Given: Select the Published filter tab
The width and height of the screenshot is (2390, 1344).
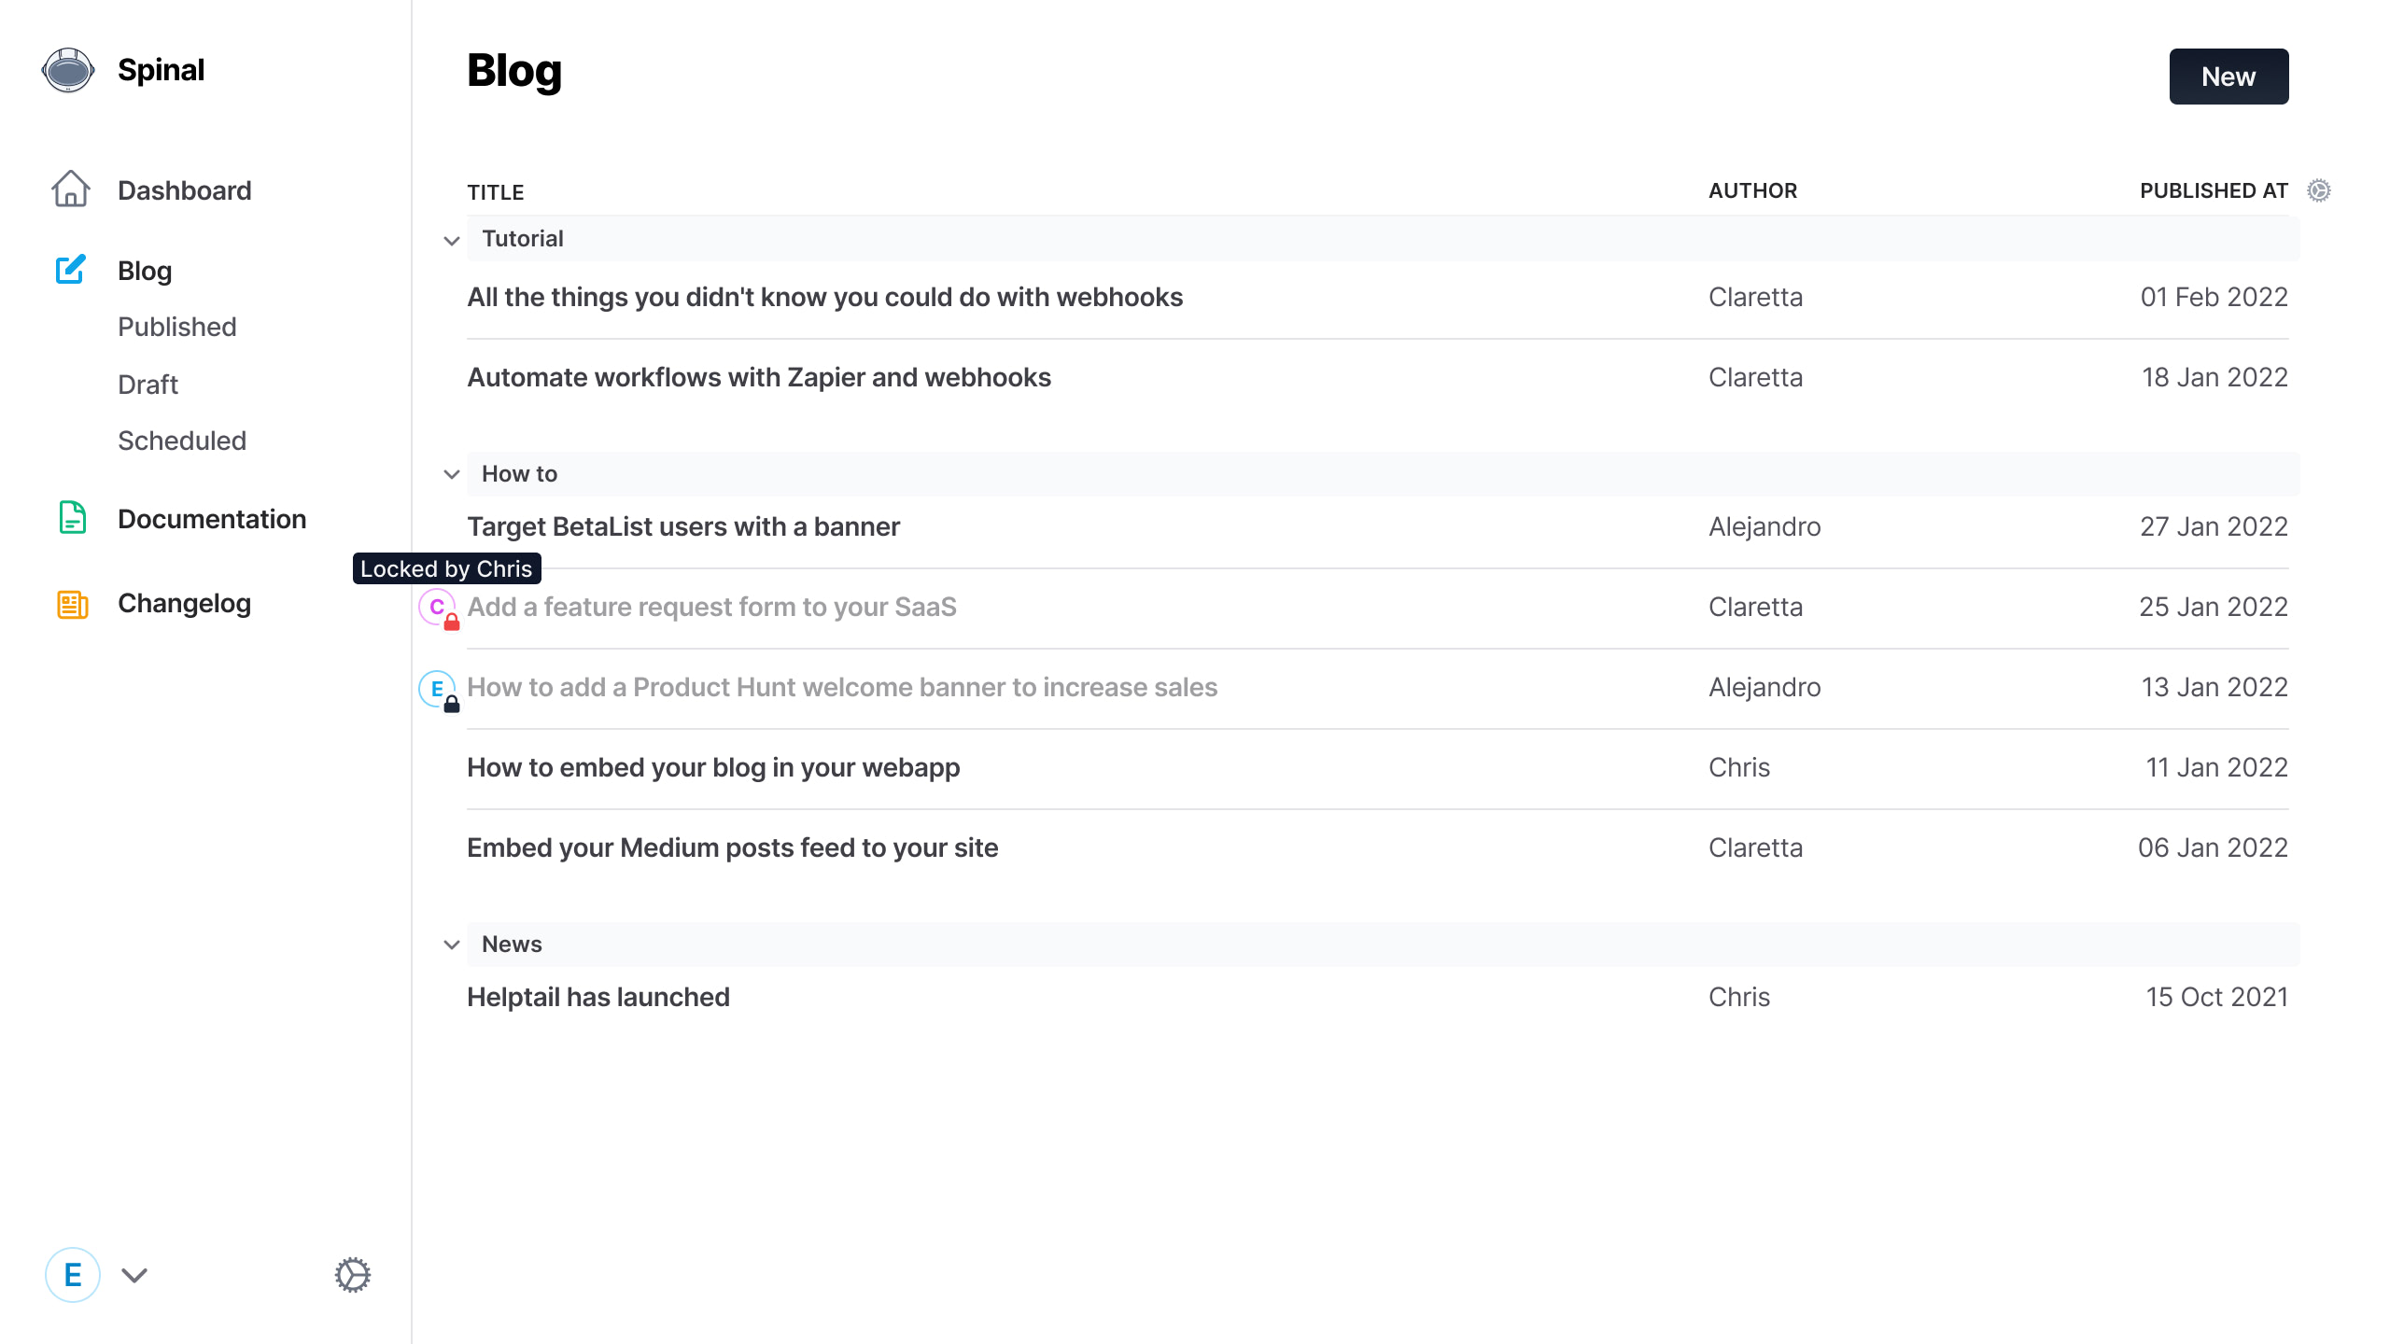Looking at the screenshot, I should click(x=176, y=327).
